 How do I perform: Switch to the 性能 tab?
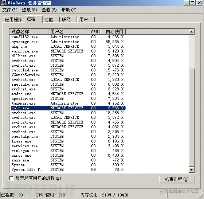coord(51,20)
